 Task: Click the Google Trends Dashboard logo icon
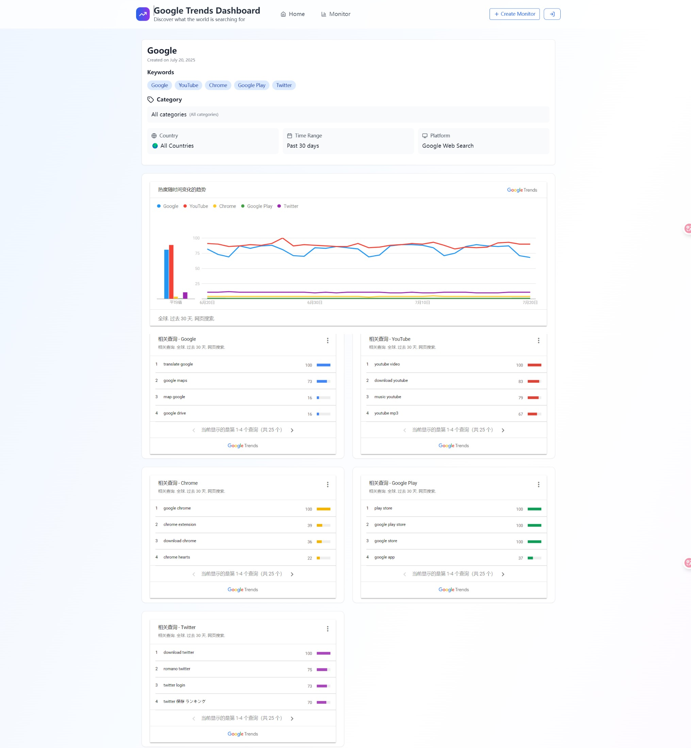[x=143, y=14]
